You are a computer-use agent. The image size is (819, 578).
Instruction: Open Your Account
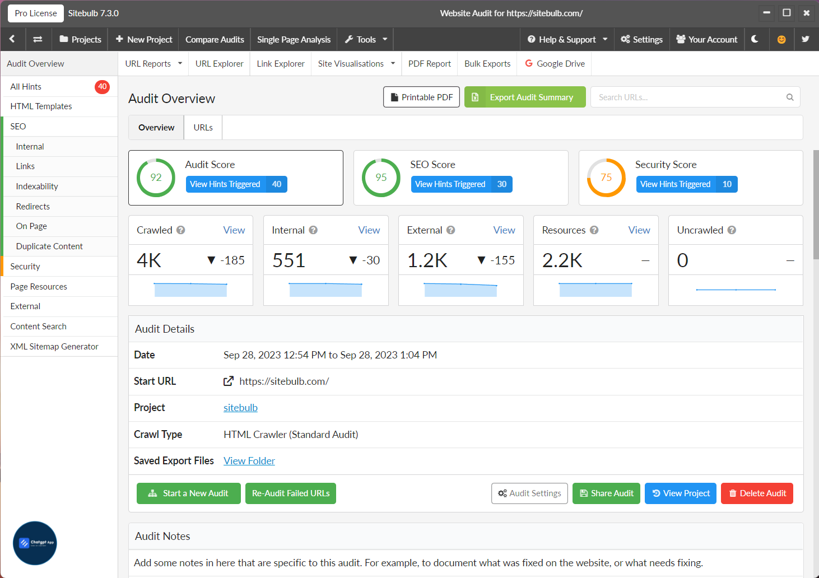pyautogui.click(x=707, y=39)
